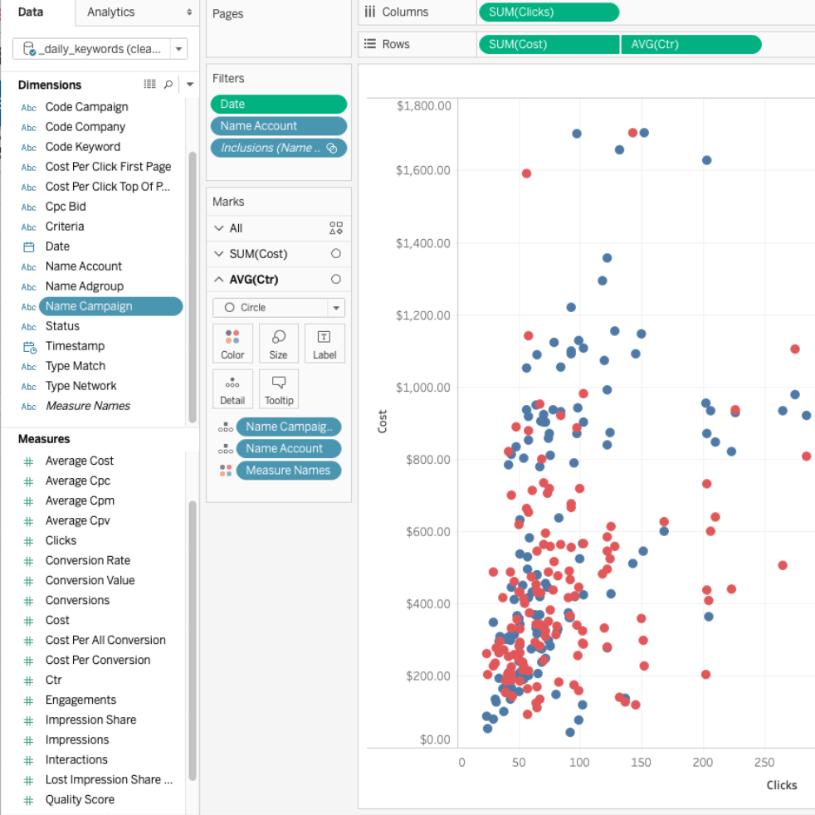
Task: Click the calendar icon next to Date dimension
Action: [28, 246]
